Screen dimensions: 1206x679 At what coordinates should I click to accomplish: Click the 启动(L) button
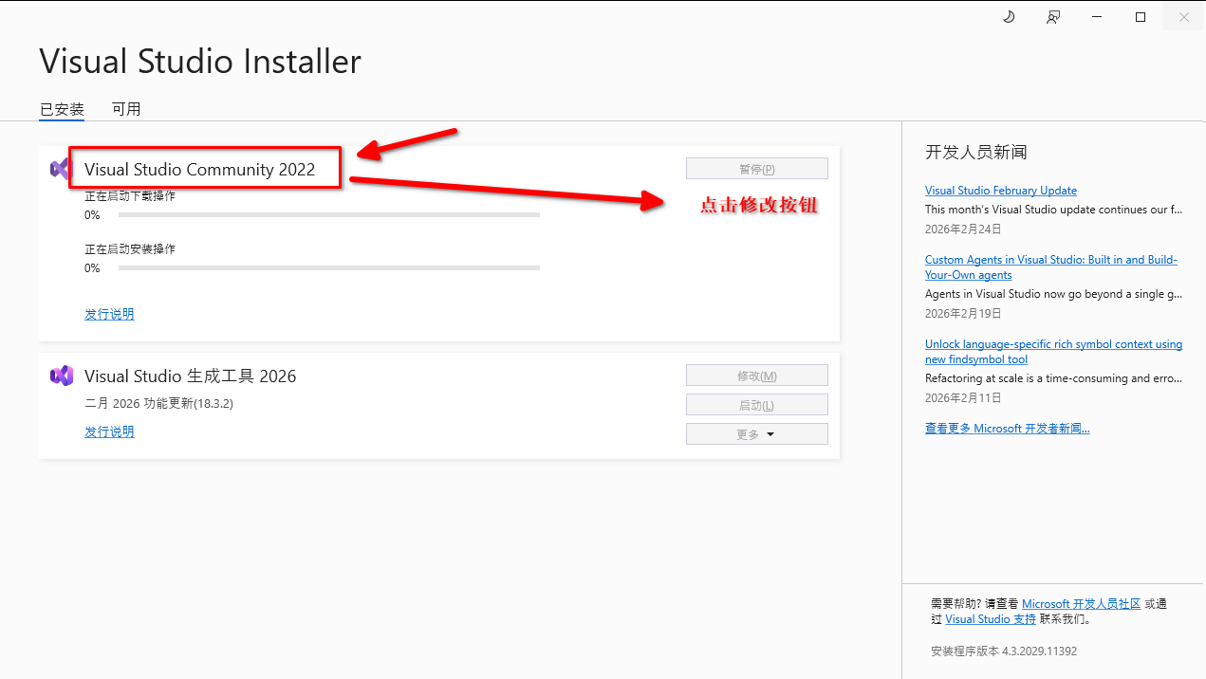pos(756,405)
